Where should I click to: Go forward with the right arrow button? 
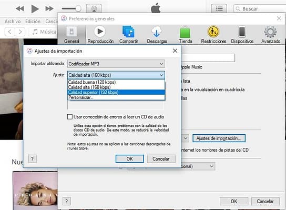[20, 32]
